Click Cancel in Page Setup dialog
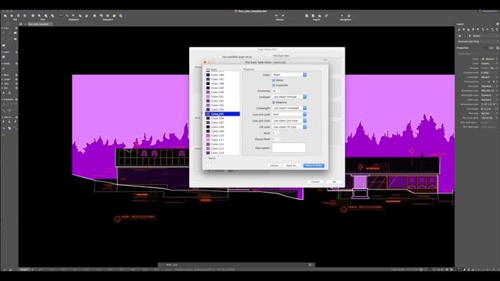The height and width of the screenshot is (281, 500). point(315,182)
